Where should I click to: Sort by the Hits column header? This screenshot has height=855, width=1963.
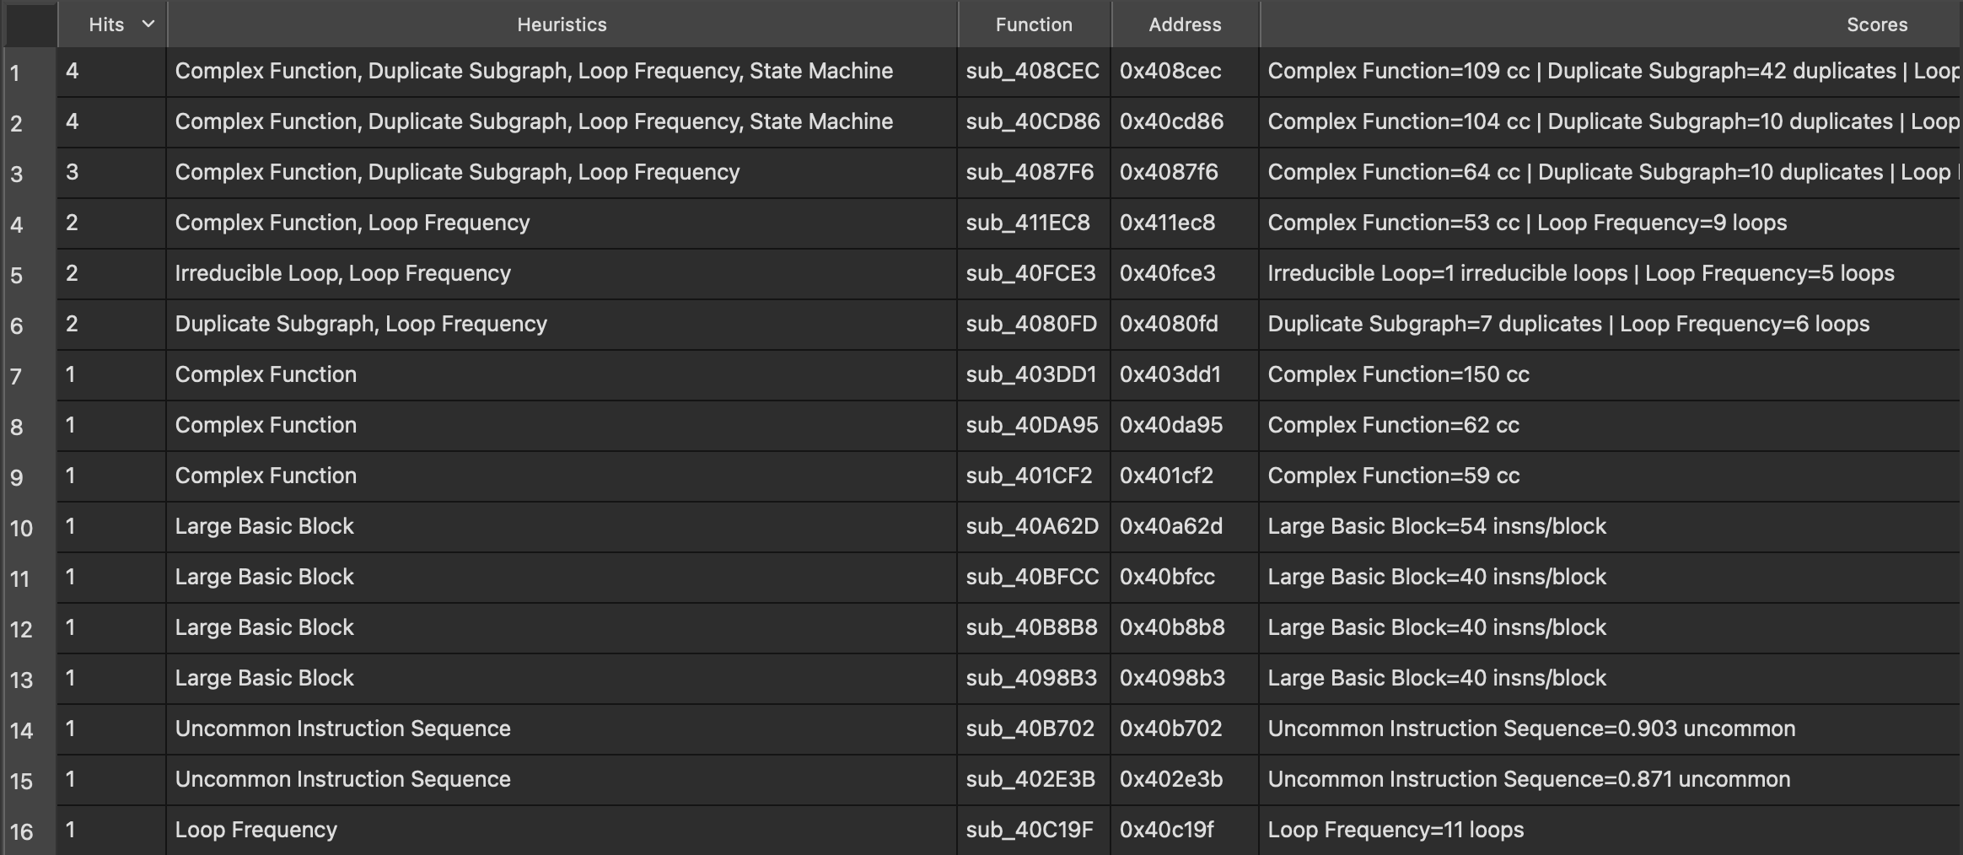(x=112, y=24)
